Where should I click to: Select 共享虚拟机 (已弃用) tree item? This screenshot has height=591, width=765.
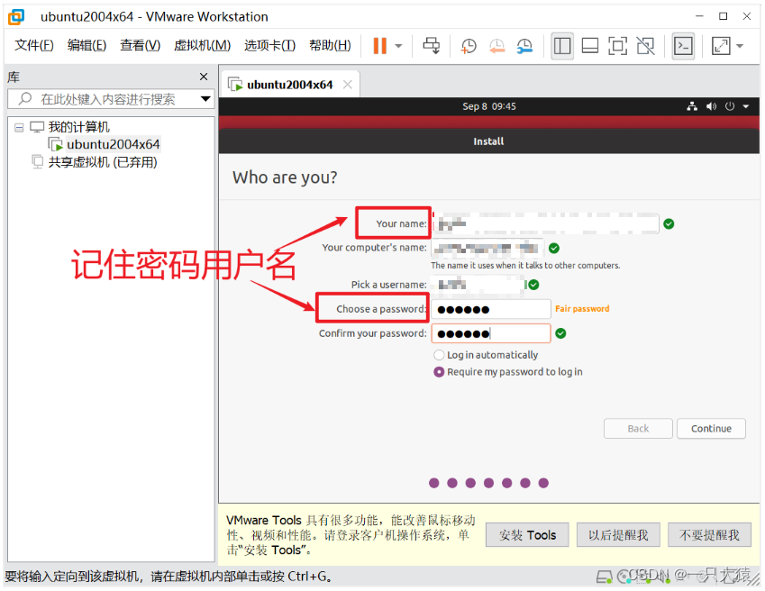click(x=103, y=162)
